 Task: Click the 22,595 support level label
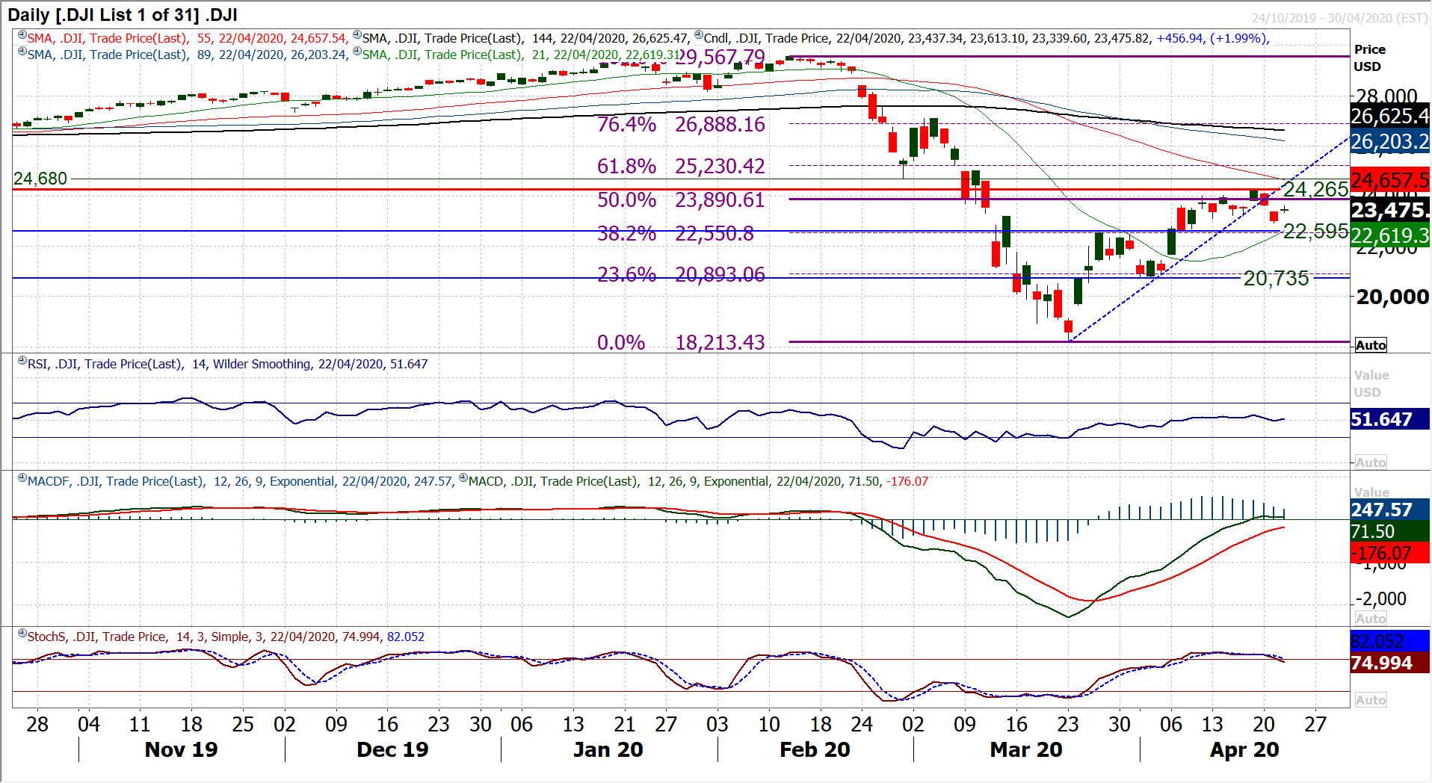tap(1316, 231)
